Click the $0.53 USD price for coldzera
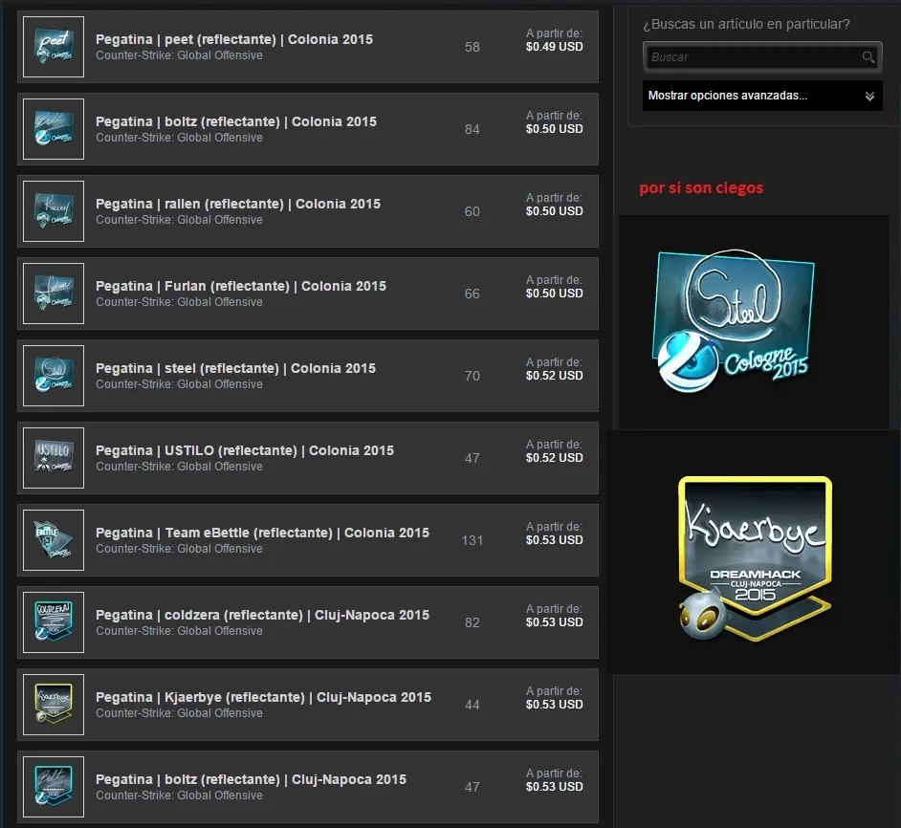Screen dimensions: 901x828 tap(554, 621)
